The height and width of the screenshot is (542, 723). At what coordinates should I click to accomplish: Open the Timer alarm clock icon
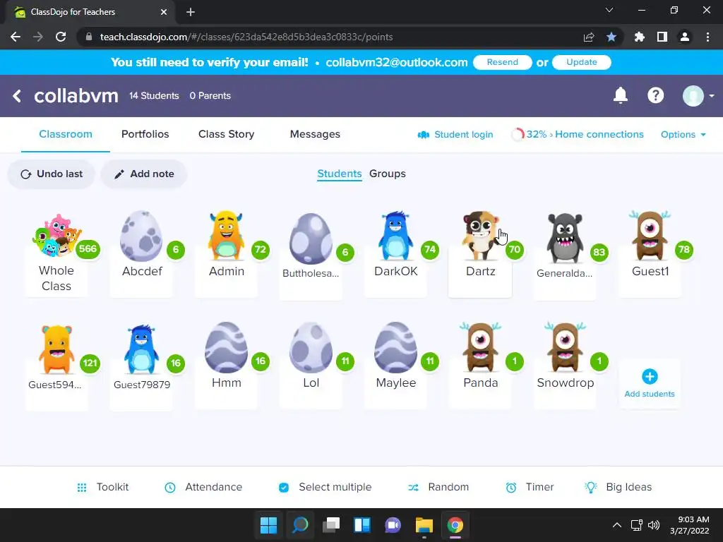[x=511, y=487]
